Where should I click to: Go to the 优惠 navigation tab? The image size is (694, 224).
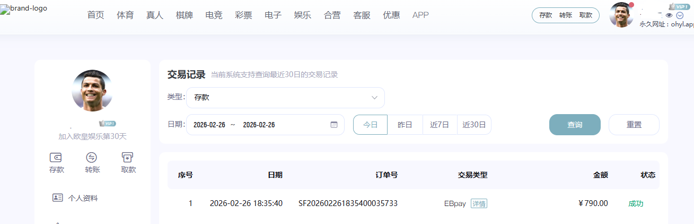tap(391, 15)
